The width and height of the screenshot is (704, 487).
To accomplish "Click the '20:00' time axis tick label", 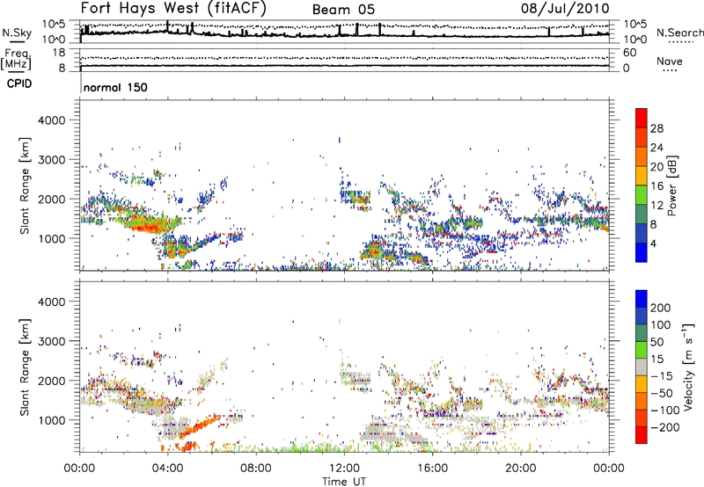I will [520, 469].
